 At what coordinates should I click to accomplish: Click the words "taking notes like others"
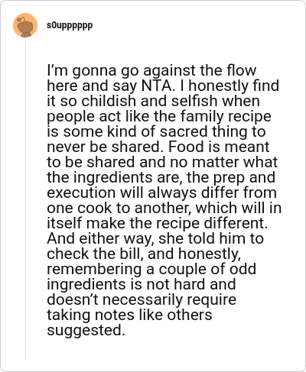pos(129,315)
